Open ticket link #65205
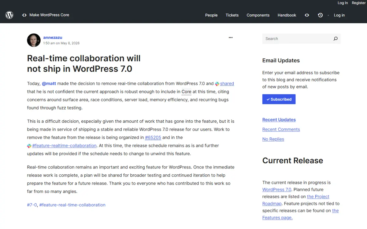The image size is (367, 229). 153,137
